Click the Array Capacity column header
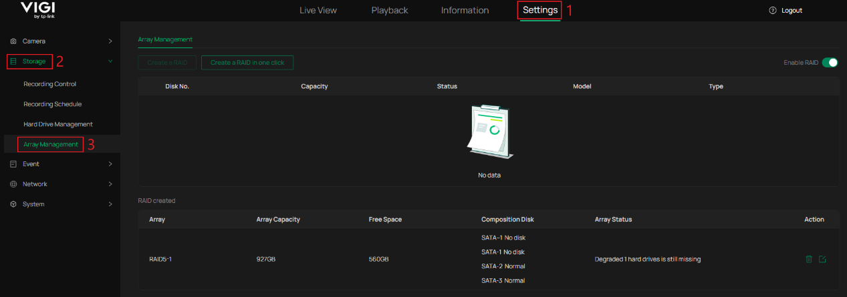Screen dimensions: 847x297 coord(278,220)
